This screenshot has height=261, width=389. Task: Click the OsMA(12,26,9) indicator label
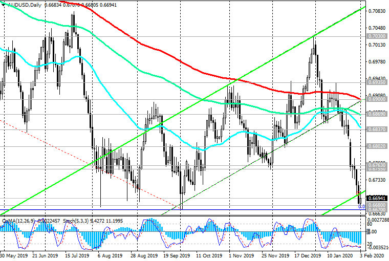[18, 221]
